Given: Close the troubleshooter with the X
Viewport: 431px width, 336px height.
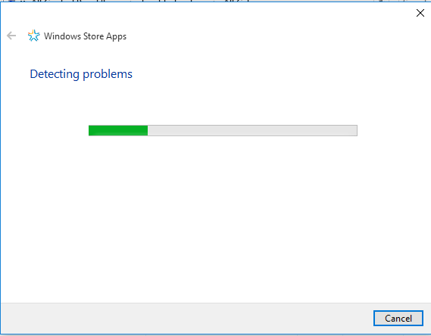Looking at the screenshot, I should click(420, 13).
